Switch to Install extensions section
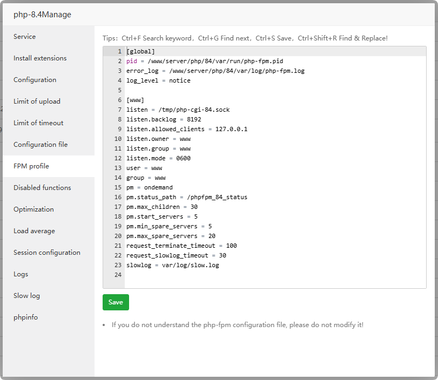 (x=40, y=58)
